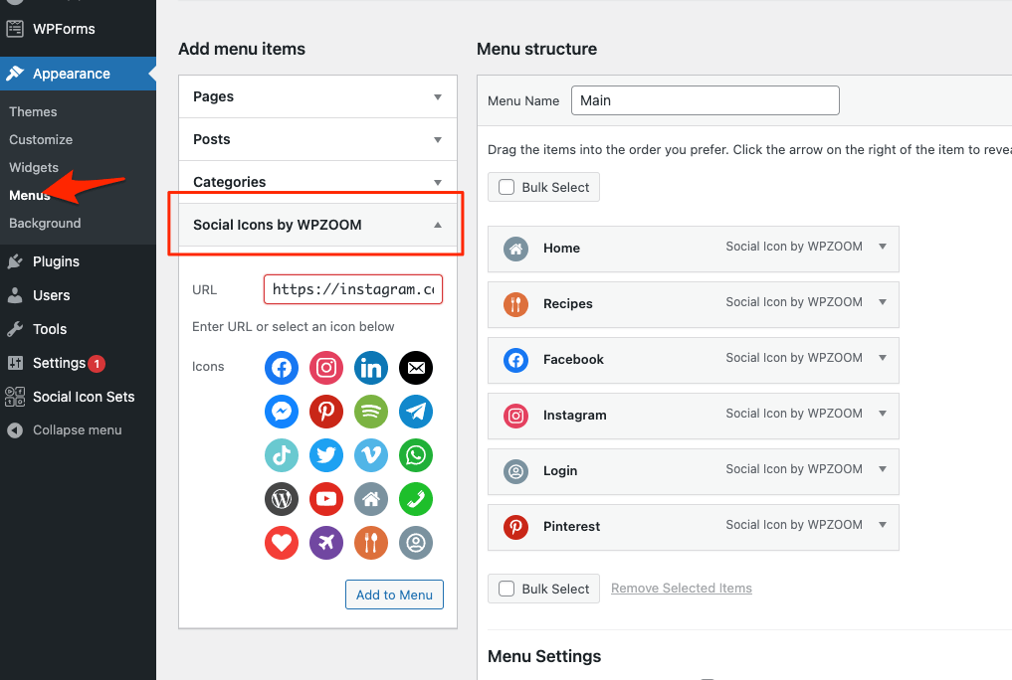Viewport: 1012px width, 680px height.
Task: Click the Add to Menu button
Action: click(394, 595)
